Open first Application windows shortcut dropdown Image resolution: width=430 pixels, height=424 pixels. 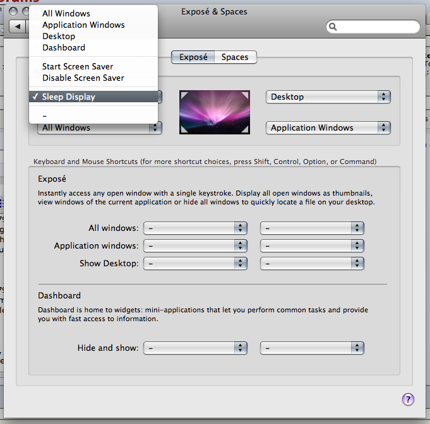pos(195,246)
